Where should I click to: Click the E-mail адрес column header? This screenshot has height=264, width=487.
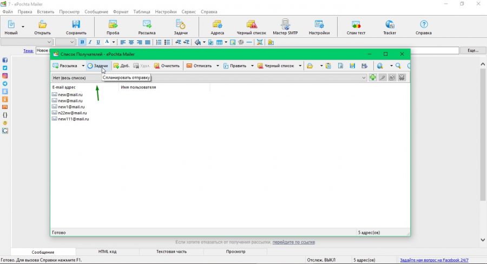coord(84,87)
